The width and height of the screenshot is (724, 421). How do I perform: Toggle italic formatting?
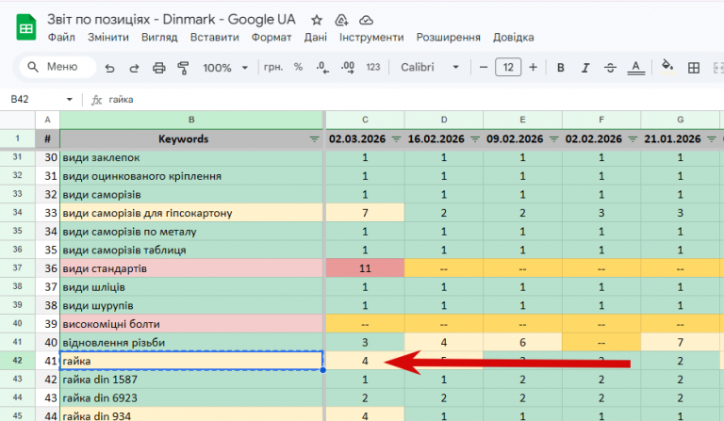click(584, 68)
